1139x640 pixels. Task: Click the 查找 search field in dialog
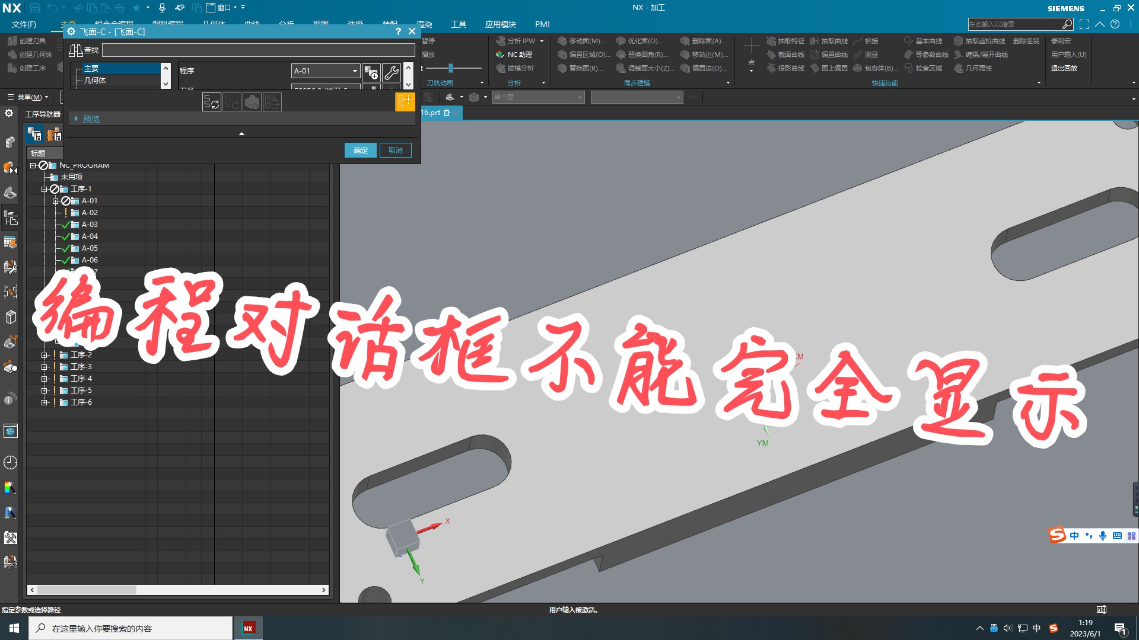(x=259, y=50)
